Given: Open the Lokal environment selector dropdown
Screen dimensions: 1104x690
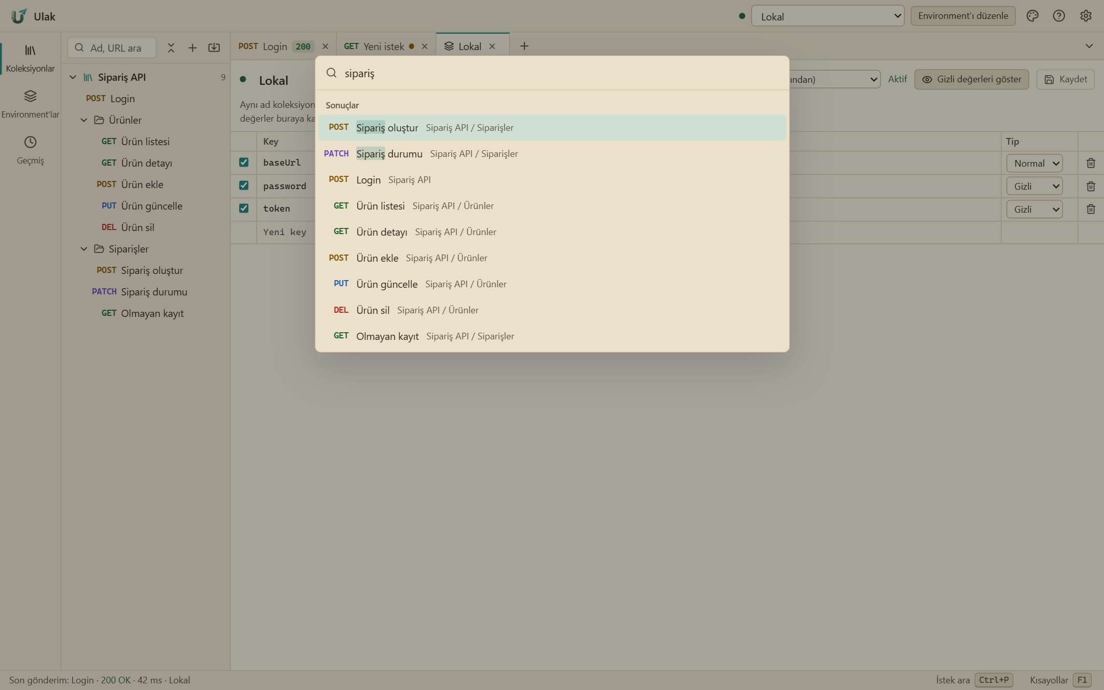Looking at the screenshot, I should (x=827, y=16).
